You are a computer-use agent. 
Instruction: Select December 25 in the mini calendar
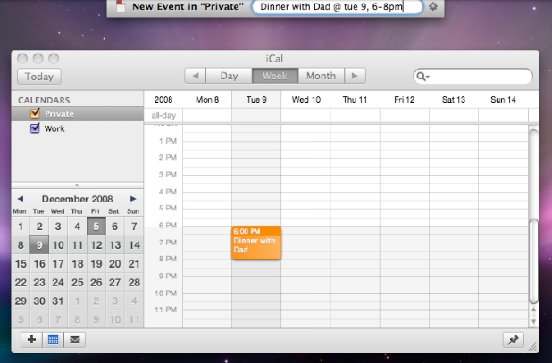(x=77, y=282)
